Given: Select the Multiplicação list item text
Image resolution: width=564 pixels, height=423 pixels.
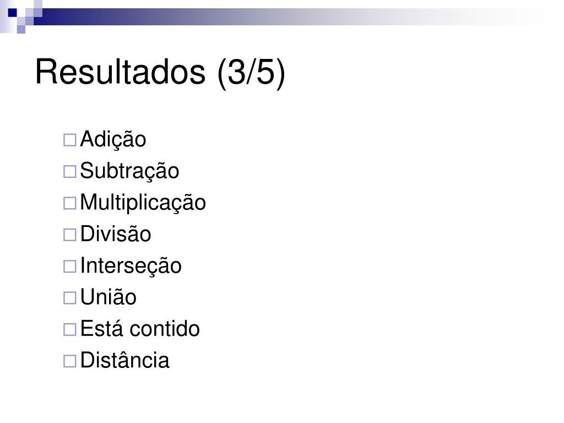Looking at the screenshot, I should coord(143,203).
